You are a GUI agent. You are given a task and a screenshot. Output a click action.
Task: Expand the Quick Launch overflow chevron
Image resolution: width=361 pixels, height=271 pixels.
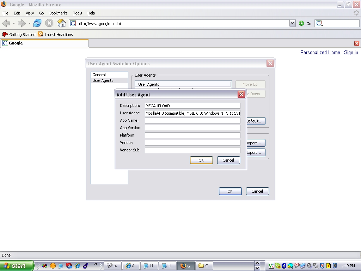(96, 264)
